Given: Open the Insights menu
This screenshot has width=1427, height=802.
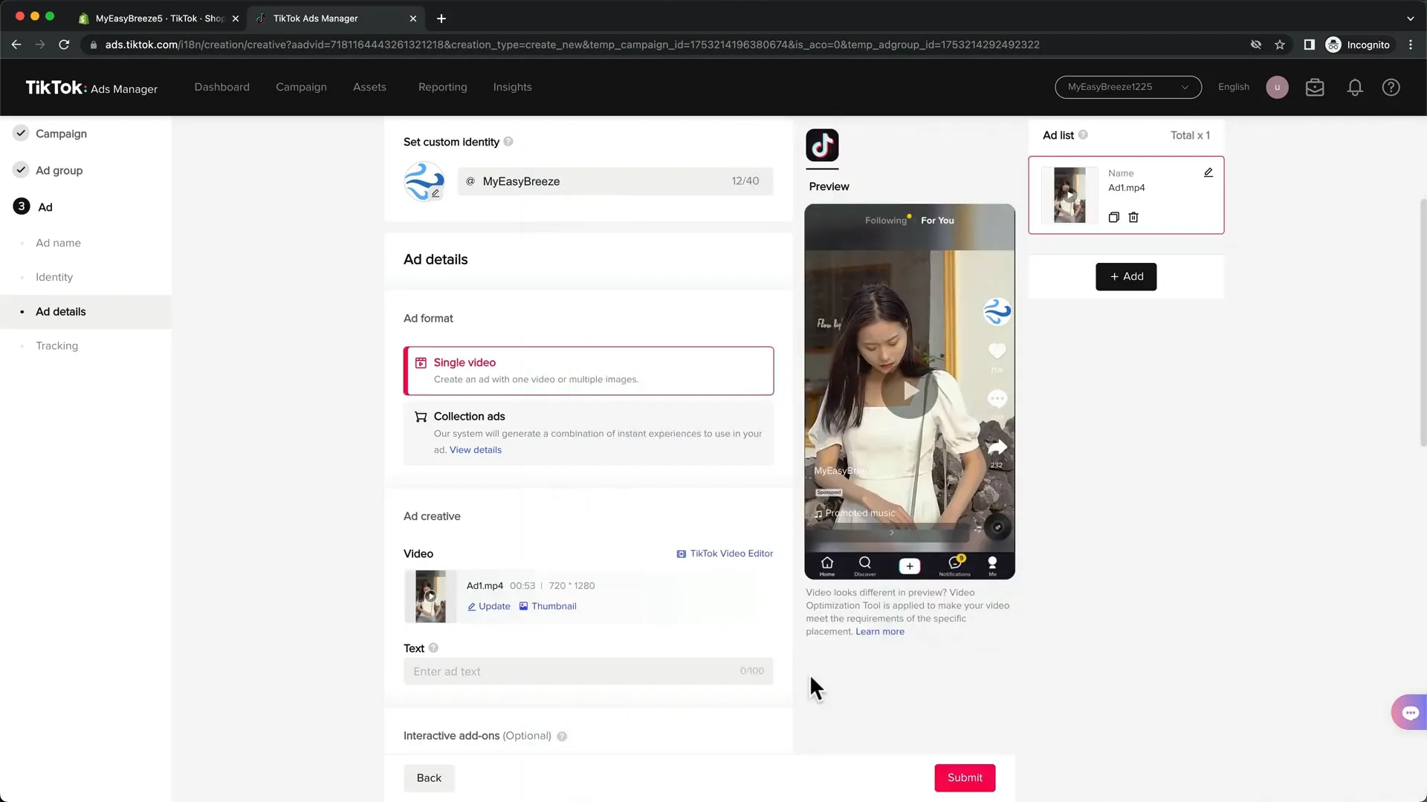Looking at the screenshot, I should point(512,88).
